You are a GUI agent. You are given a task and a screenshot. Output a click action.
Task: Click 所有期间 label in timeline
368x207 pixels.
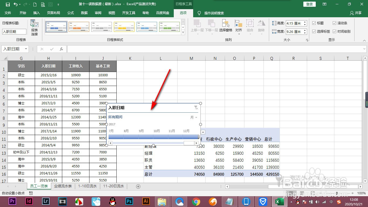[115, 117]
